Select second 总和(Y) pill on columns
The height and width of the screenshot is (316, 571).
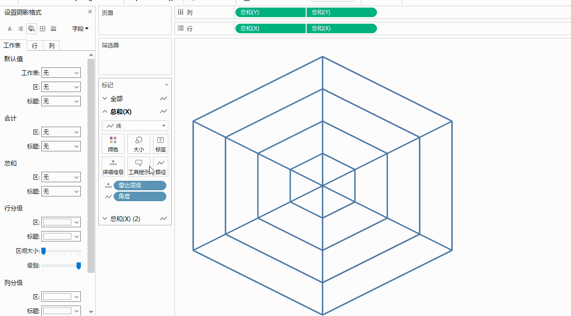pyautogui.click(x=342, y=12)
